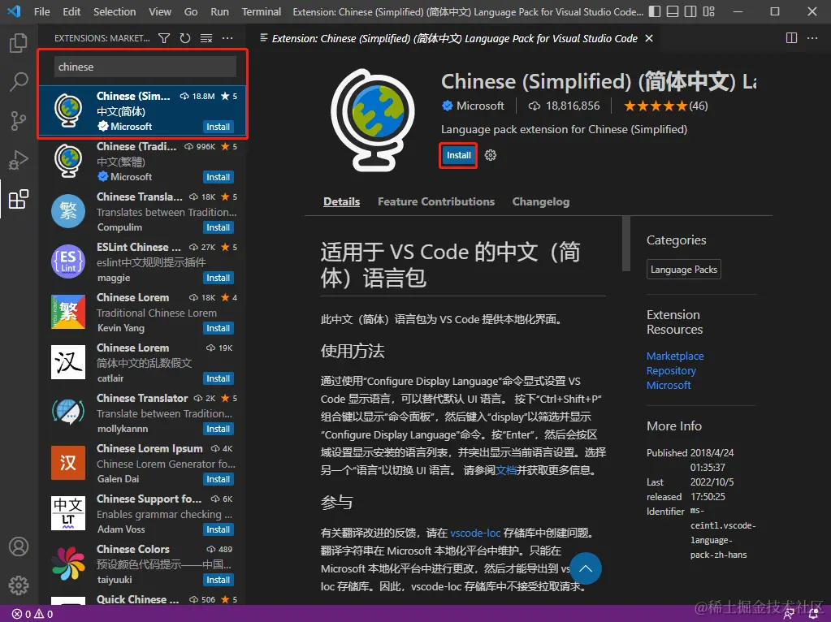Click the main Install button on details page

click(458, 155)
